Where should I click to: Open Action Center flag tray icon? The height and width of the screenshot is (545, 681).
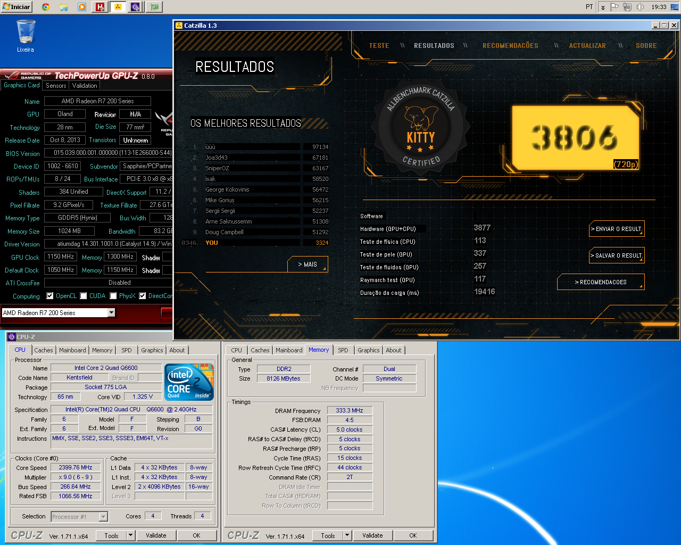(614, 7)
